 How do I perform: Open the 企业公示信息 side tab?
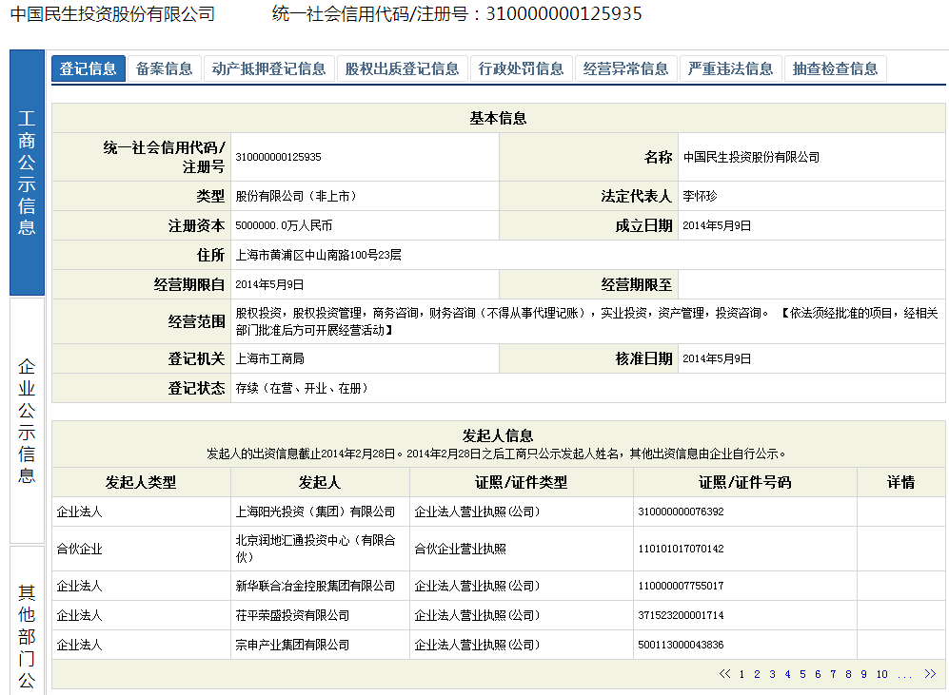27,420
